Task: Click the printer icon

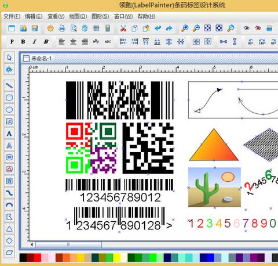Action: point(62,28)
